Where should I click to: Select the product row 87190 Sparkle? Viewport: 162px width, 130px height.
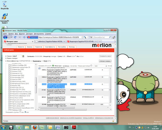tap(73, 92)
